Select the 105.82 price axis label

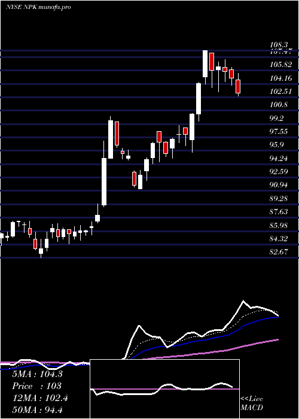coord(280,65)
